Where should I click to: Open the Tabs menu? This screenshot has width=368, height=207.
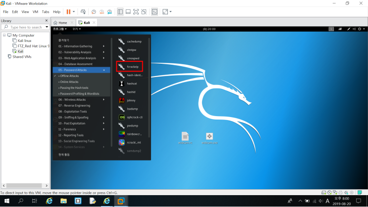tap(46, 12)
